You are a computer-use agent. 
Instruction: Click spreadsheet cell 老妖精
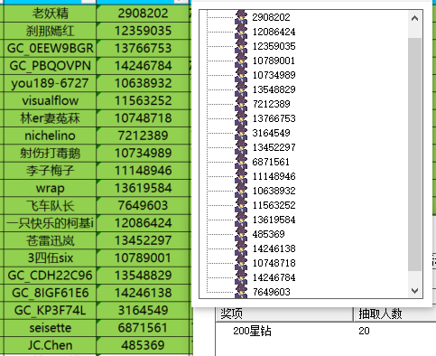pos(50,13)
